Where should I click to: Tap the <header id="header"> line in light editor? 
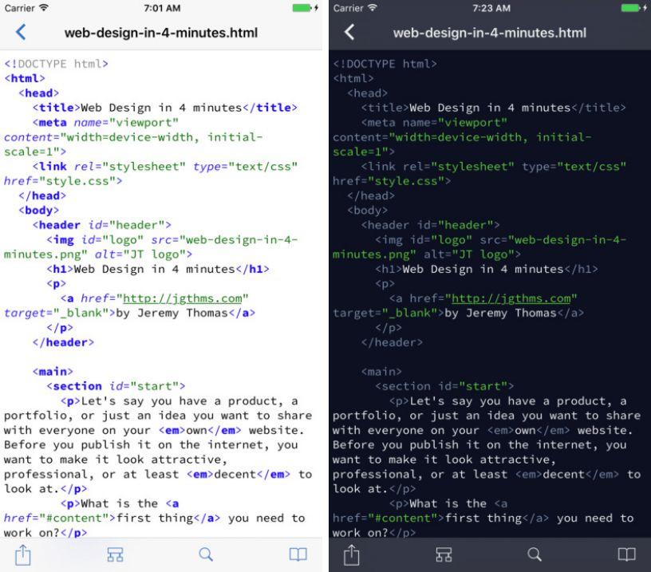pyautogui.click(x=102, y=225)
